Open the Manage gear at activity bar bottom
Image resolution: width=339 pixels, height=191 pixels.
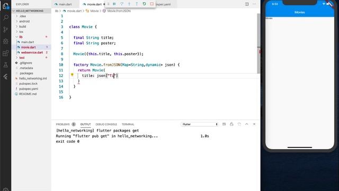click(6, 189)
